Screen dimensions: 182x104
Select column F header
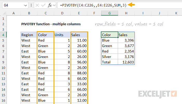coord(94,13)
